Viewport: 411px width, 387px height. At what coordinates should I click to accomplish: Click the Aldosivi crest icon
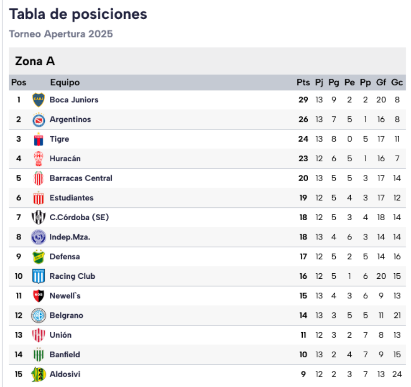click(x=39, y=374)
